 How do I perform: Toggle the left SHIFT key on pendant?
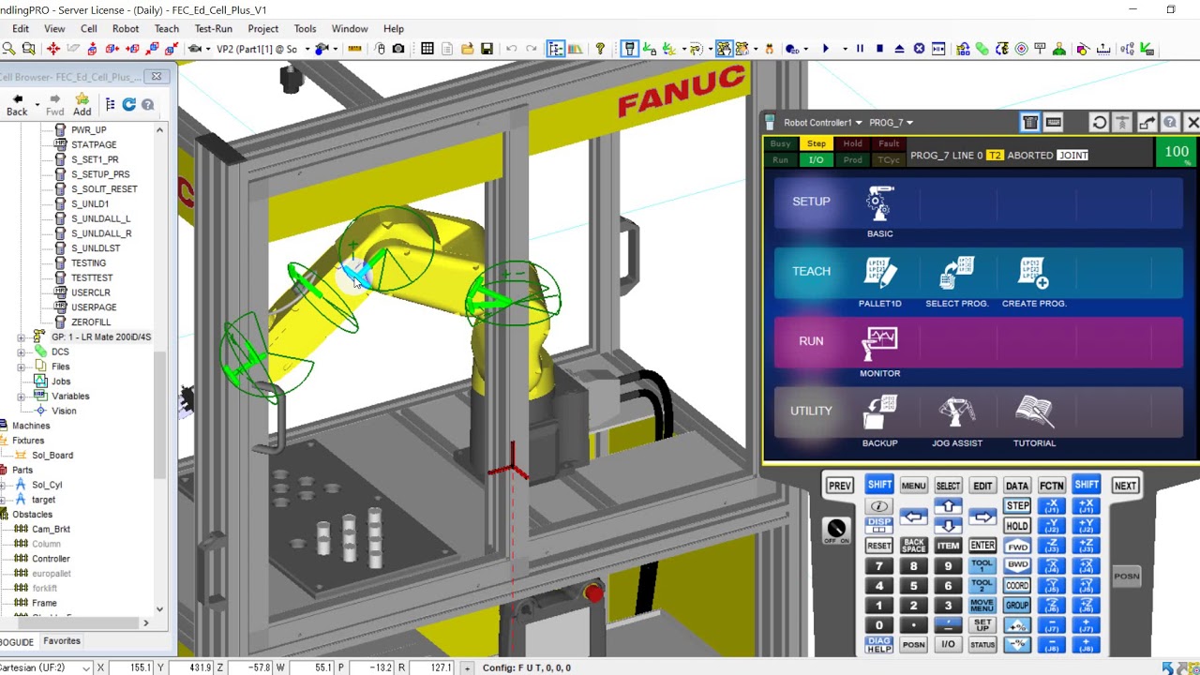pos(879,486)
